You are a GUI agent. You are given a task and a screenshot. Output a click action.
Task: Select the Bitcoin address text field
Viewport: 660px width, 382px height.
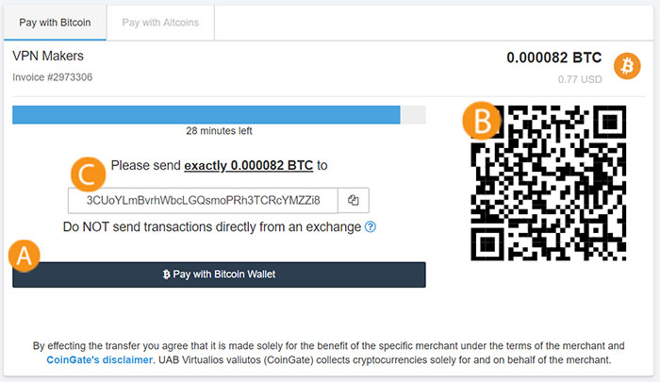point(203,201)
